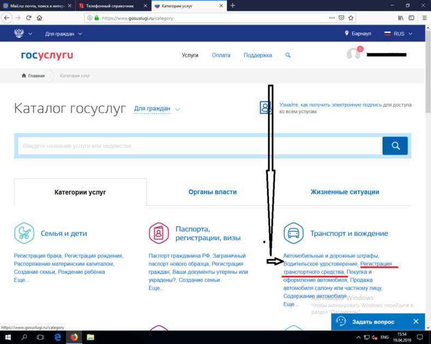
Task: Switch to the Органы власти tab
Action: (212, 192)
